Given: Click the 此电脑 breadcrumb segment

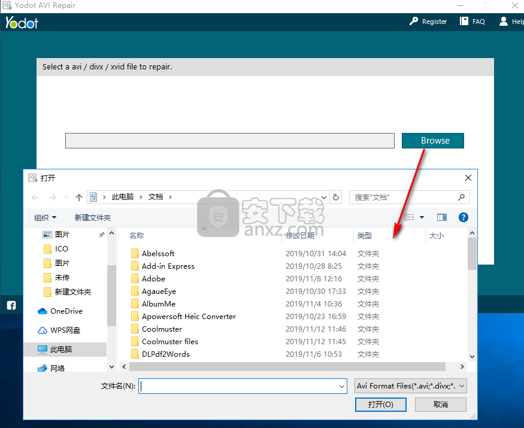Looking at the screenshot, I should tap(123, 197).
